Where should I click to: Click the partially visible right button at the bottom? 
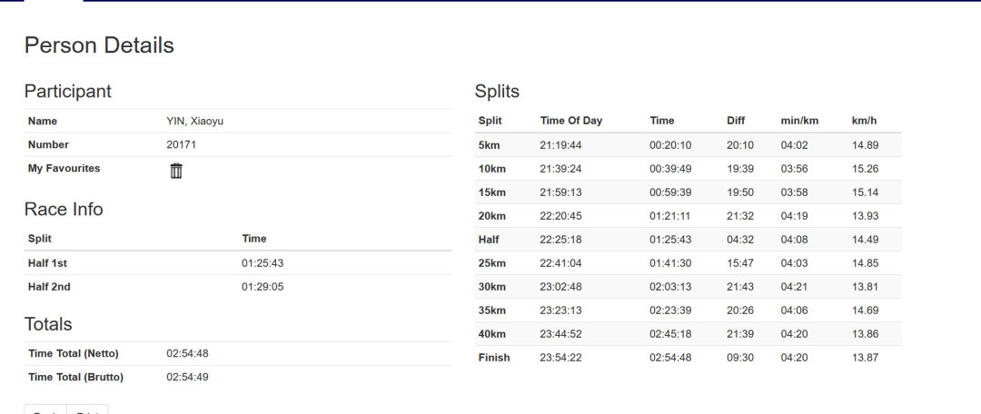click(87, 409)
